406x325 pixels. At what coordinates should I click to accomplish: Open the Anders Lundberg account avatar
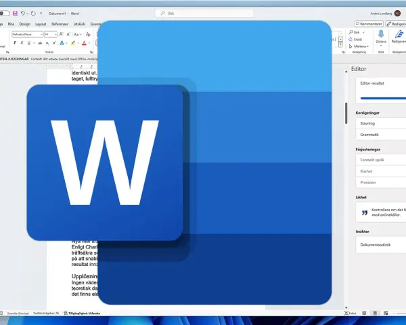coord(397,14)
